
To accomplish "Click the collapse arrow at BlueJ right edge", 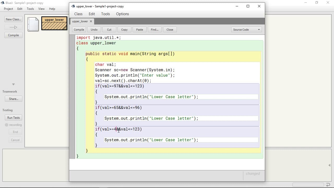I will click(x=329, y=165).
